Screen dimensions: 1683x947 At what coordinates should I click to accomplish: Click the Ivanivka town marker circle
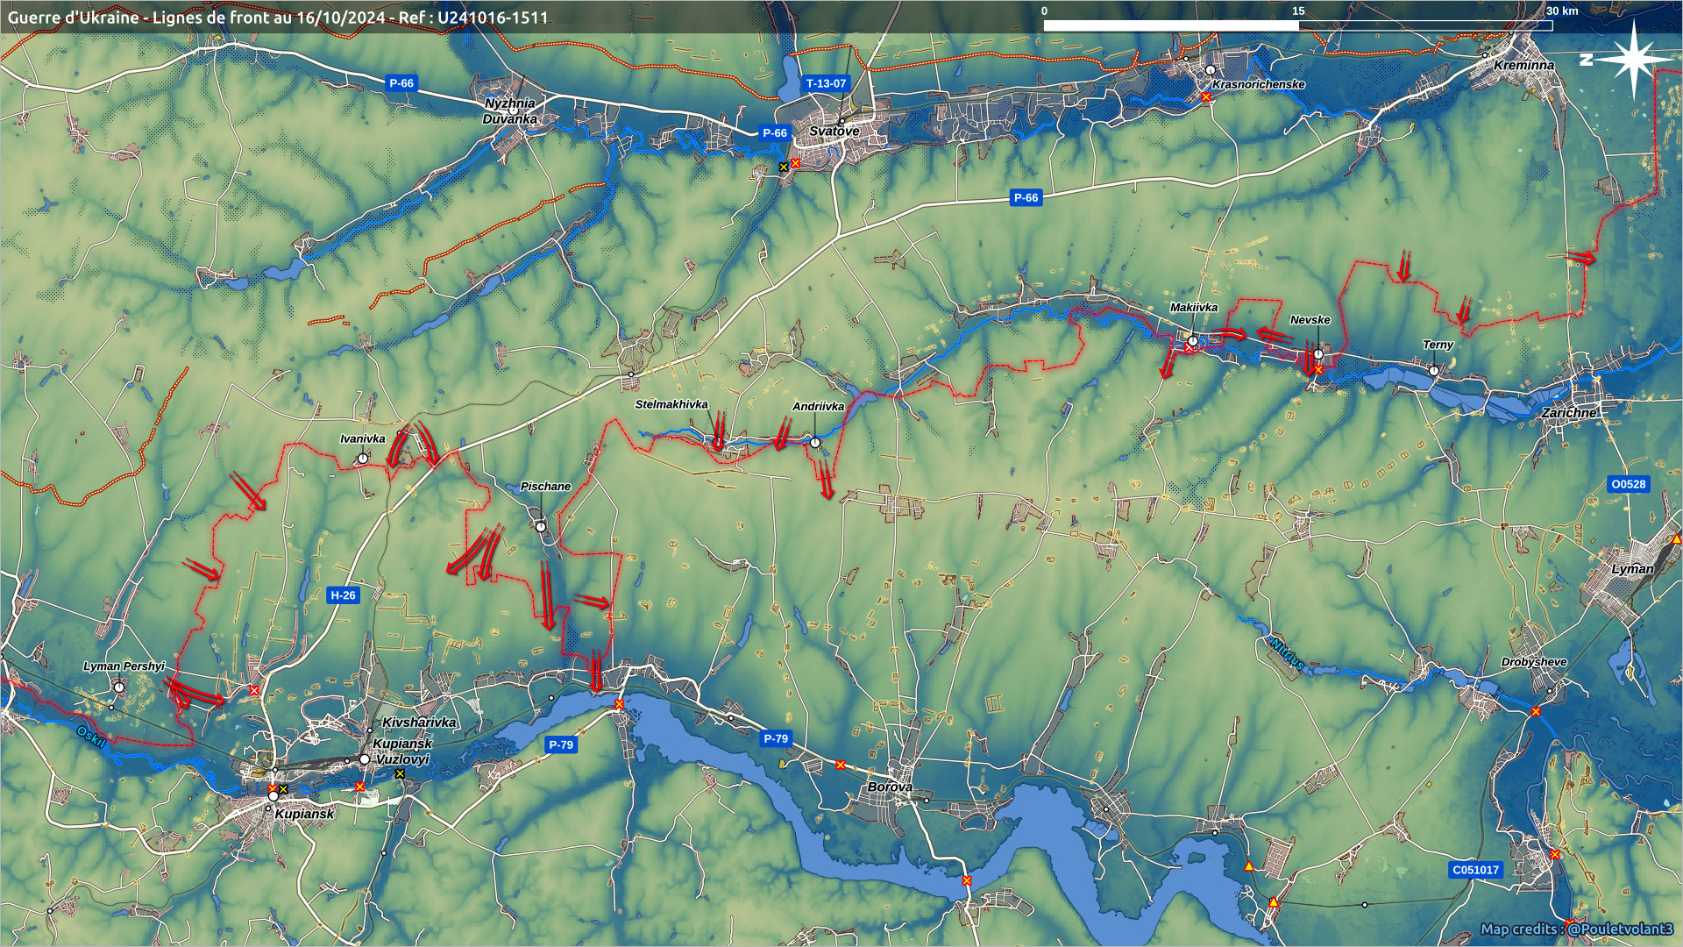point(363,458)
